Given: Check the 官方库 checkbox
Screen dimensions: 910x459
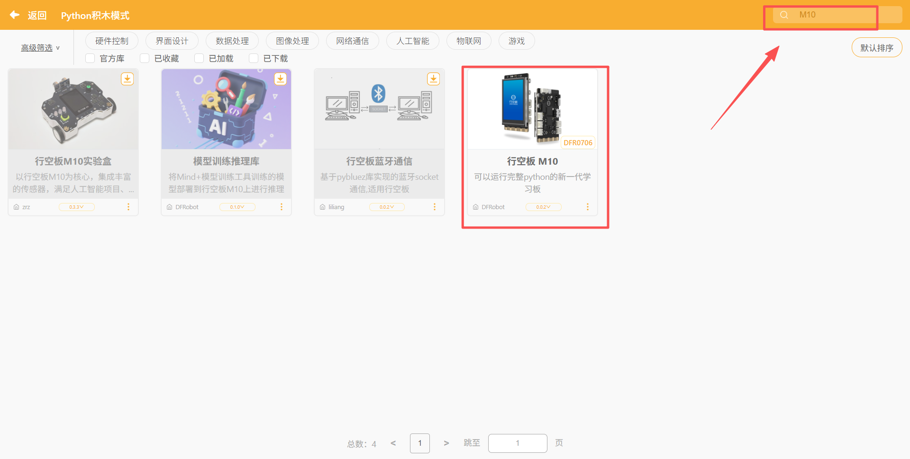Looking at the screenshot, I should point(90,58).
